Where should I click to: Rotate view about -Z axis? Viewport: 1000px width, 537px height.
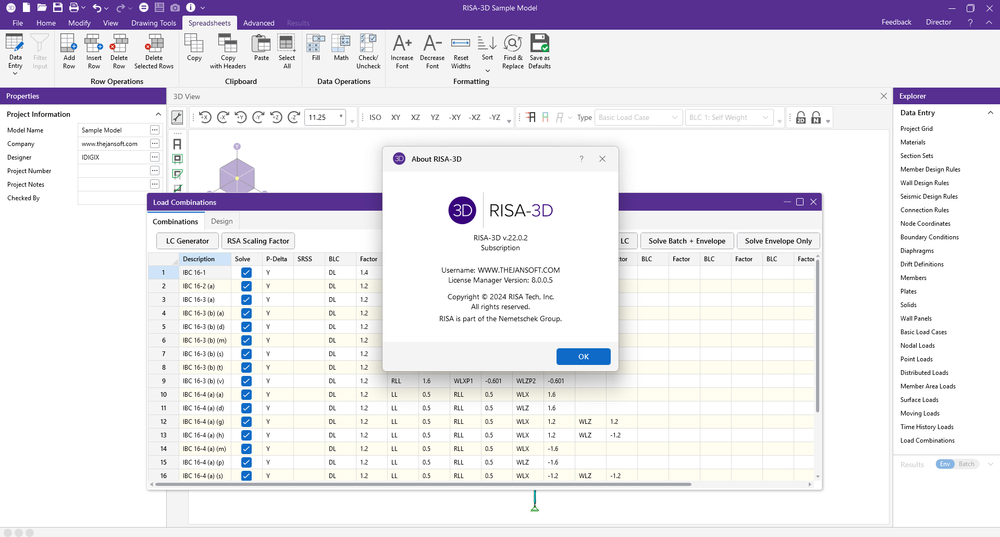coord(294,117)
